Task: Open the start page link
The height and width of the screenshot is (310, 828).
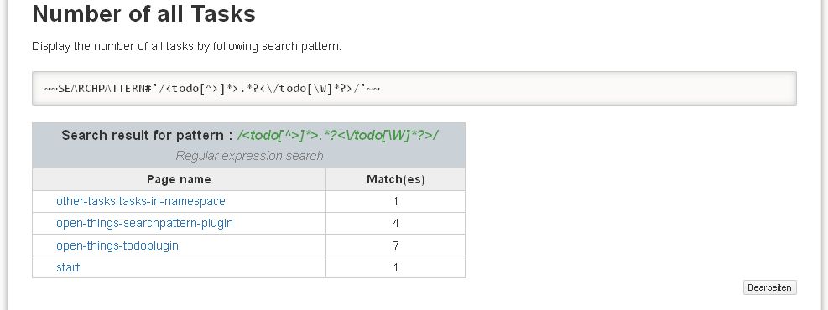Action: click(68, 268)
